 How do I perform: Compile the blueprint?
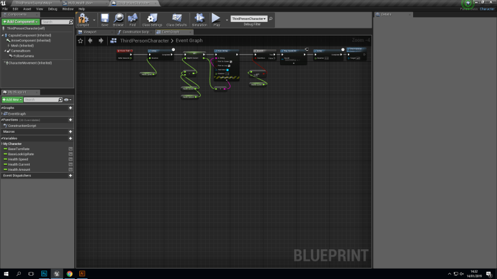click(83, 19)
